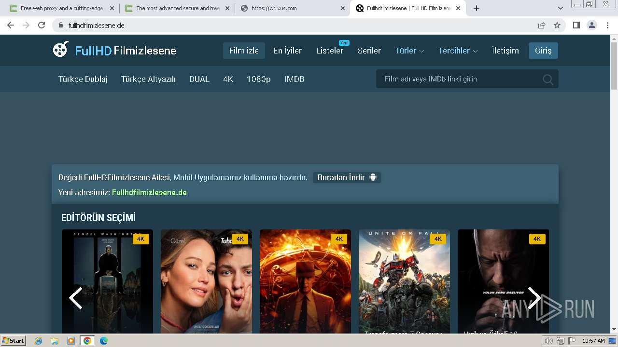Filter by Türkçe Dublaj

click(x=83, y=79)
